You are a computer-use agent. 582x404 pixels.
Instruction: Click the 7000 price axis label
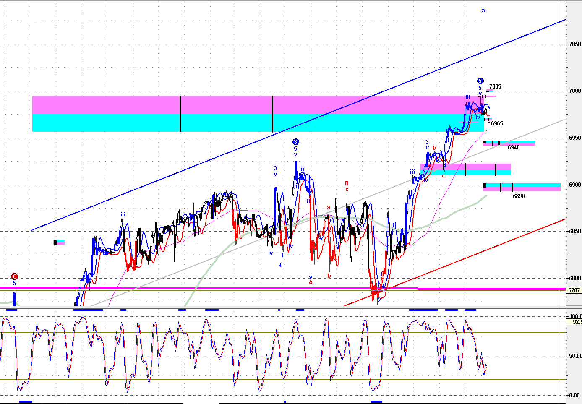pos(575,91)
